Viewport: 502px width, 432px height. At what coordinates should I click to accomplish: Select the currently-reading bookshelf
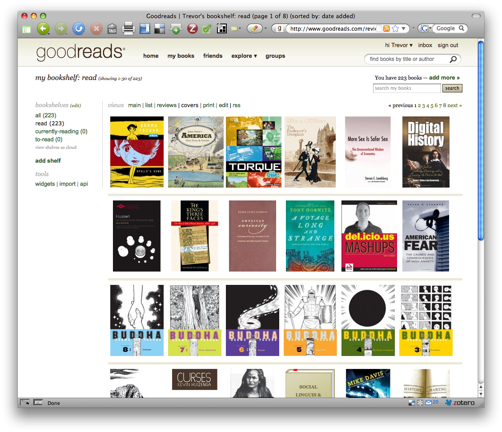coord(61,132)
